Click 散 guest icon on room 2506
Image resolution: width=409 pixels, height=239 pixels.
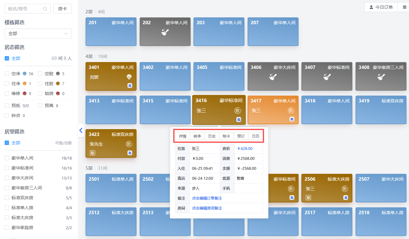coord(345,189)
